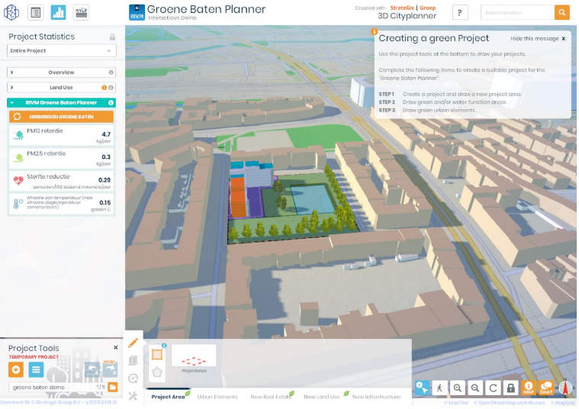Select the Sterfte reductie row
Viewport: 579px width, 409px height.
click(61, 181)
